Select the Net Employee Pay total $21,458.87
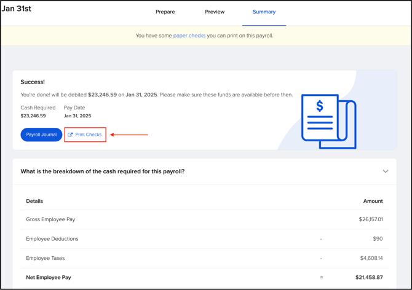Viewport: 412px width, 290px height. (369, 278)
